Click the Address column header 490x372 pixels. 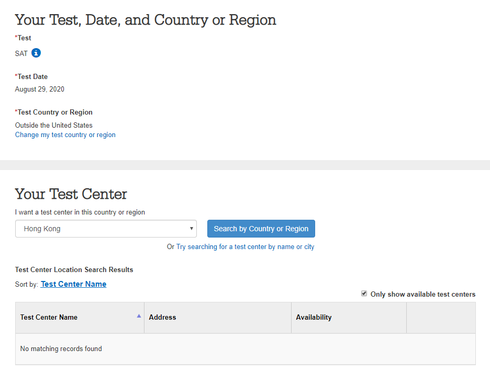click(x=218, y=318)
